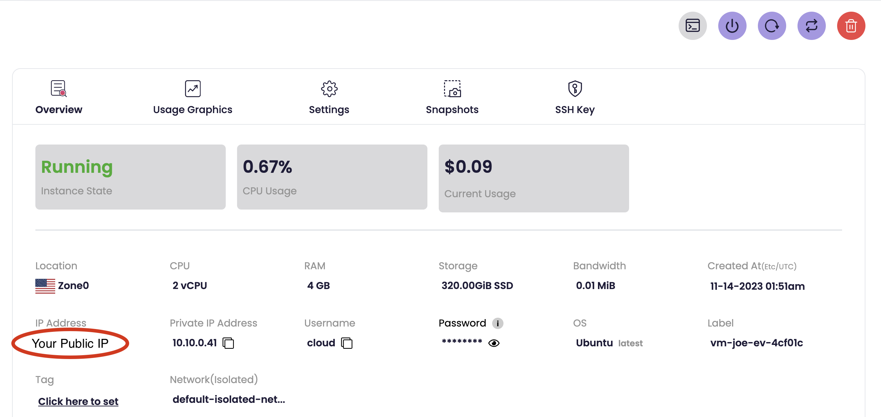This screenshot has height=417, width=881.
Task: Click the Your Public IP value
Action: tap(70, 343)
